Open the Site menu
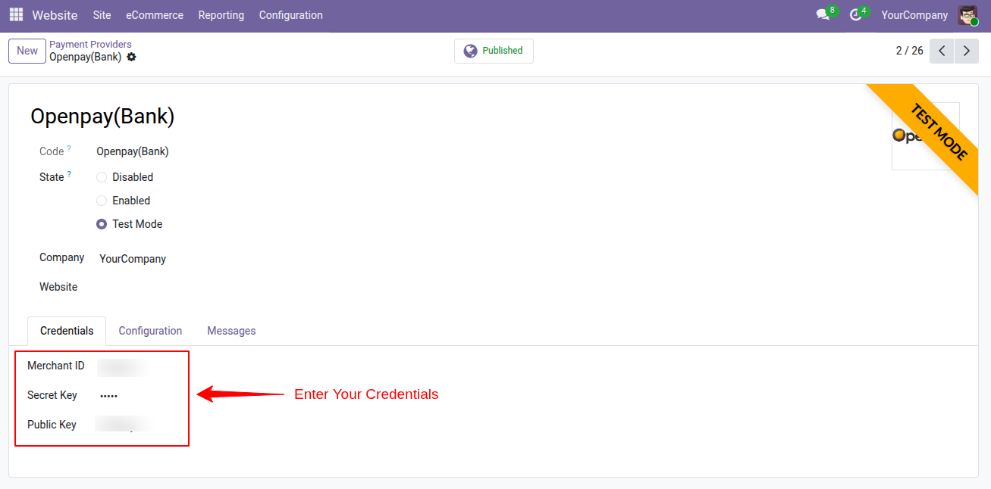991x489 pixels. pyautogui.click(x=102, y=15)
